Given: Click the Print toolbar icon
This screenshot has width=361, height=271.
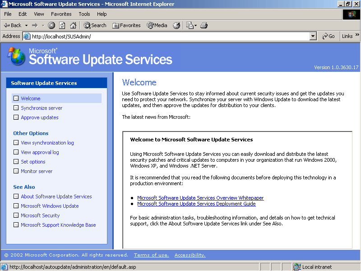Looking at the screenshot, I should (204, 25).
